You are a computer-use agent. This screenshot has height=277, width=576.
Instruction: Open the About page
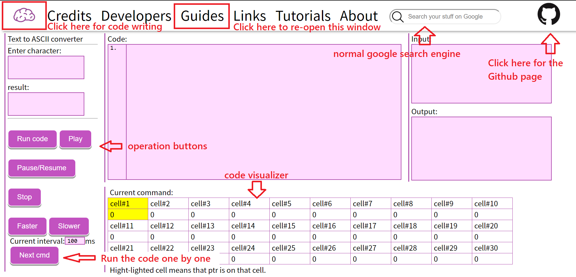click(x=359, y=16)
